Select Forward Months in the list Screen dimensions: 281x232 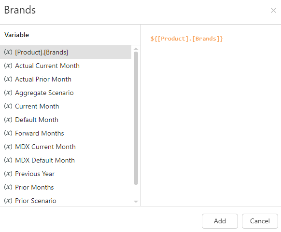[x=66, y=133]
